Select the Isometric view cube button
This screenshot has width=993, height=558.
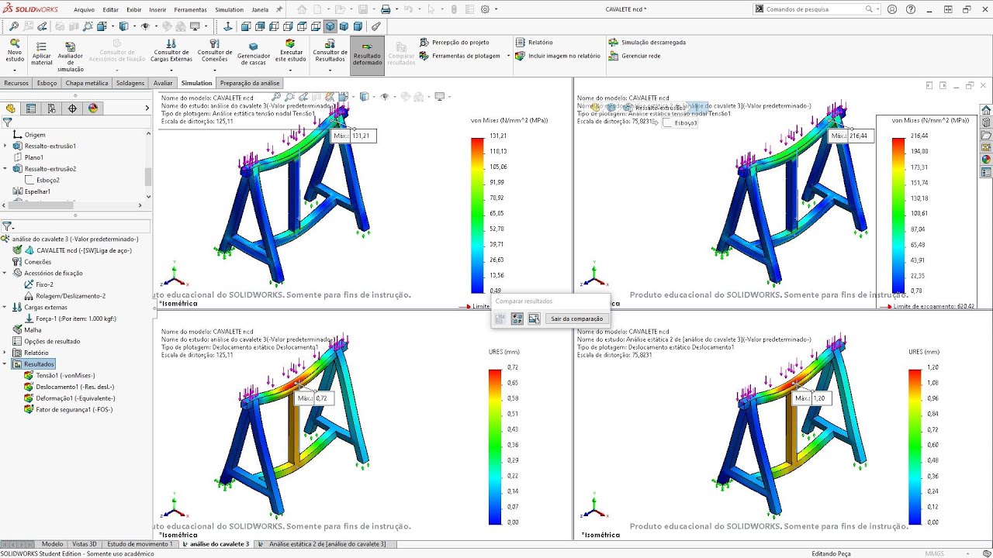[330, 26]
